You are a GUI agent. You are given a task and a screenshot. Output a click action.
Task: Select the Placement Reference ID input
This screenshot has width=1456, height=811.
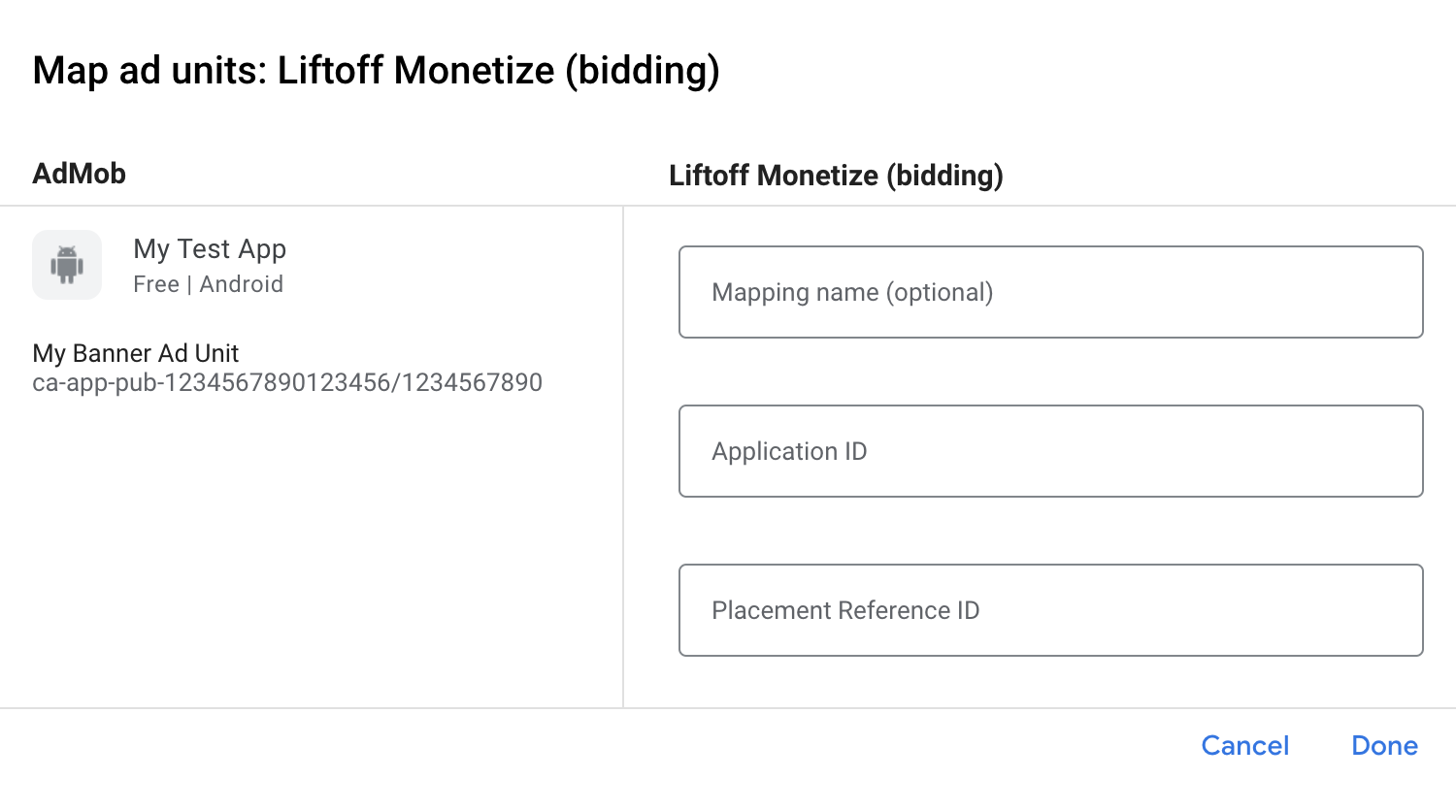[x=1050, y=610]
